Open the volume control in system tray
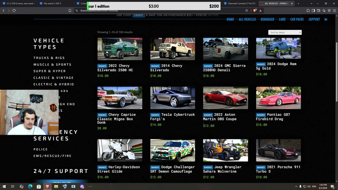 tap(309, 187)
